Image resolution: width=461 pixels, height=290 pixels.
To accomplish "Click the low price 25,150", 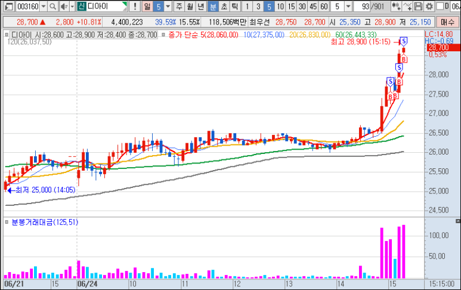I will tap(420, 22).
